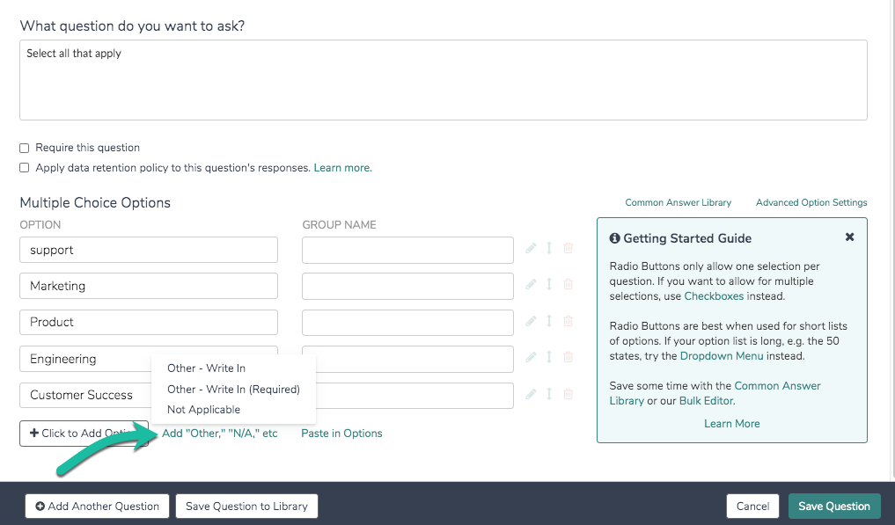Open Advanced Option Settings link
895x525 pixels.
[811, 202]
